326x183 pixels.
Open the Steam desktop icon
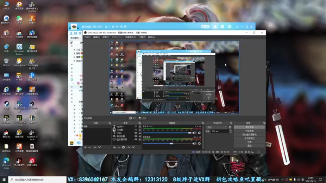(7, 105)
